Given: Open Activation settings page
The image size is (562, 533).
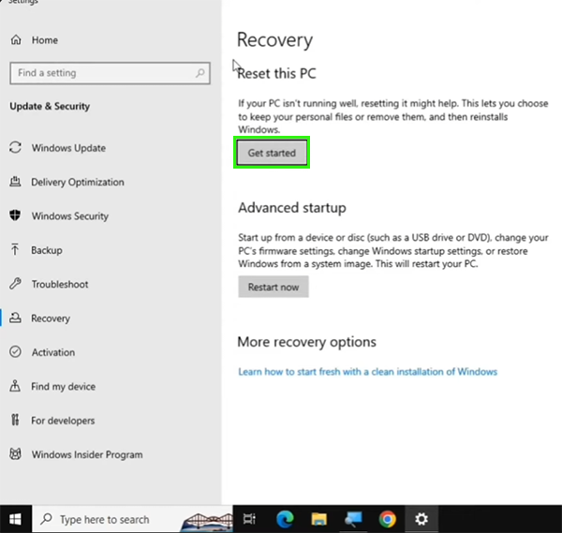Looking at the screenshot, I should (53, 352).
